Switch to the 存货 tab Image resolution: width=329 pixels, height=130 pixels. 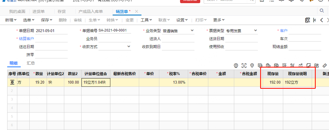point(62,12)
